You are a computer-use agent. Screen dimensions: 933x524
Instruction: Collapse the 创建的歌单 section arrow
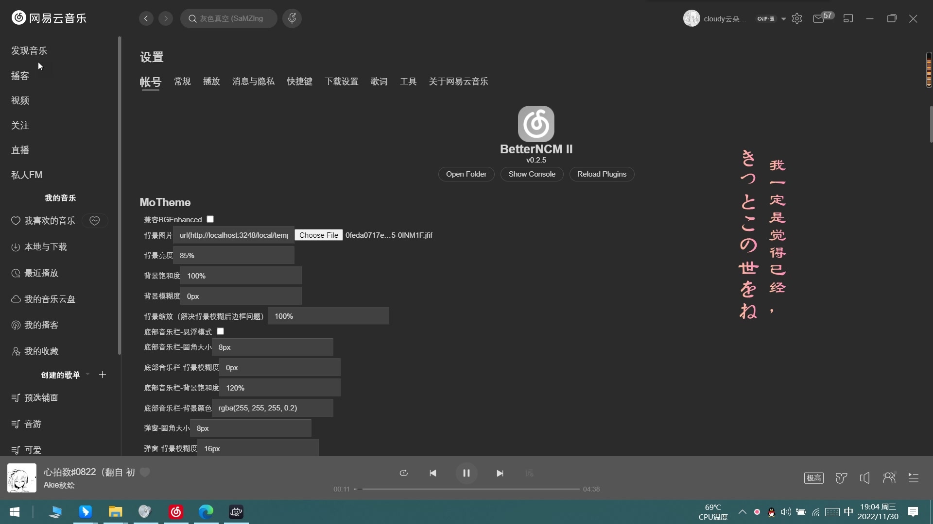88,375
